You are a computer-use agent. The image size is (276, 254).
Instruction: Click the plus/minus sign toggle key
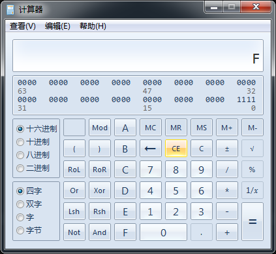click(x=227, y=149)
